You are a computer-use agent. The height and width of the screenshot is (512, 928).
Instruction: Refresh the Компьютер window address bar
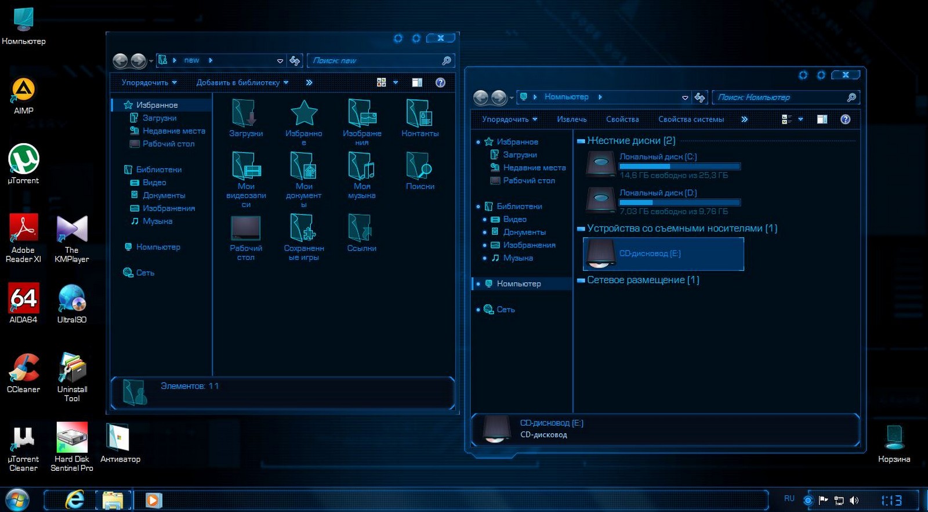[x=700, y=97]
